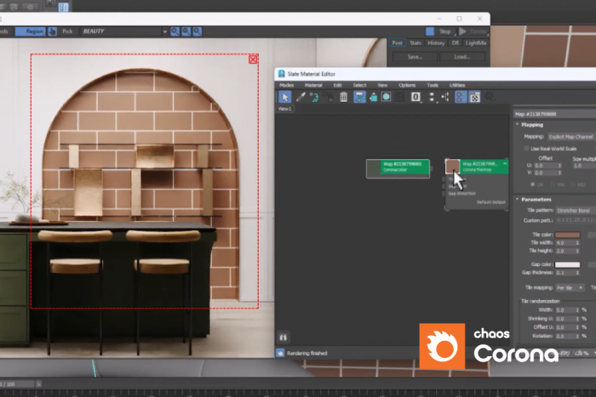Viewport: 596px width, 397px height.
Task: Toggle Show Shaded Material in Viewport icon
Action: tap(387, 97)
